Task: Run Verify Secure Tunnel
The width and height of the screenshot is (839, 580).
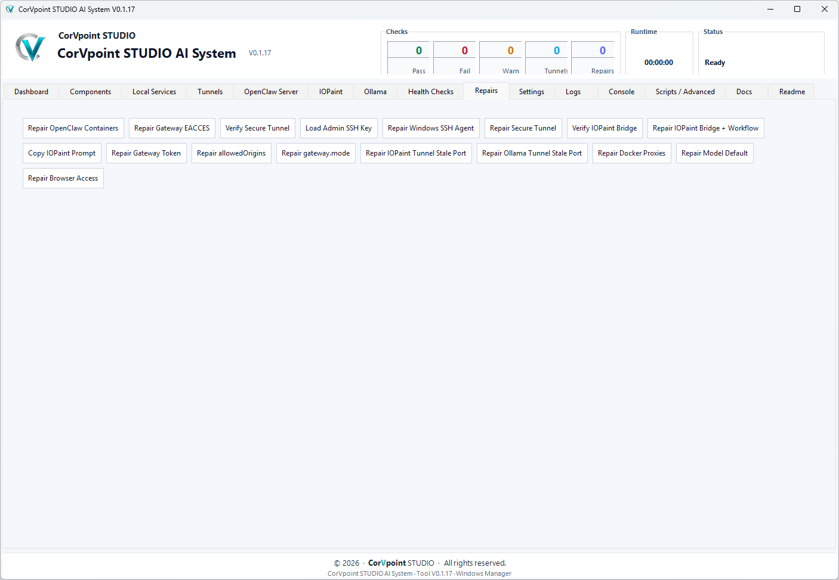Action: [258, 128]
